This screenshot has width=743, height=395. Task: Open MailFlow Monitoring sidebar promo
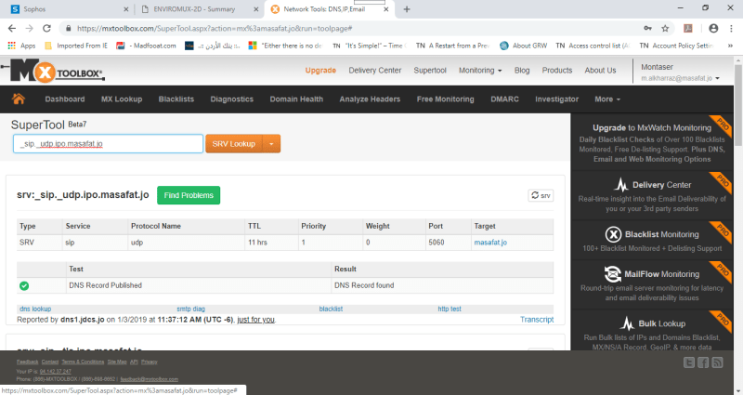(652, 285)
